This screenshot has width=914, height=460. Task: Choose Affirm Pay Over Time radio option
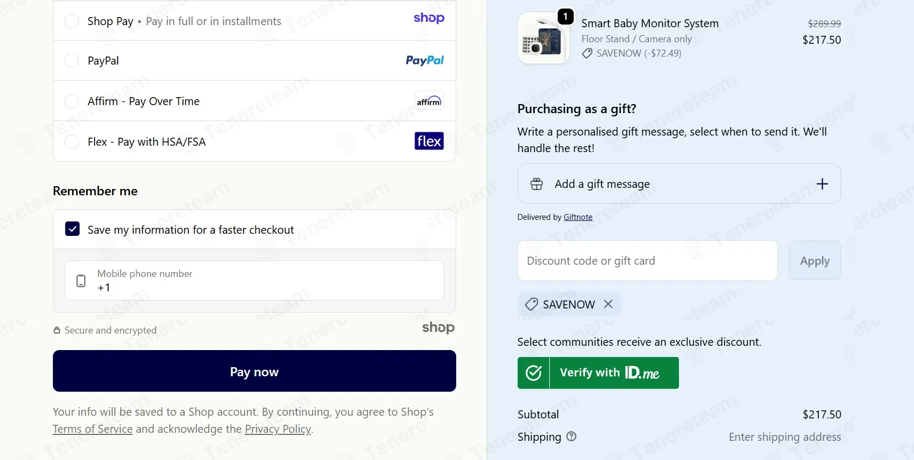[x=72, y=101]
